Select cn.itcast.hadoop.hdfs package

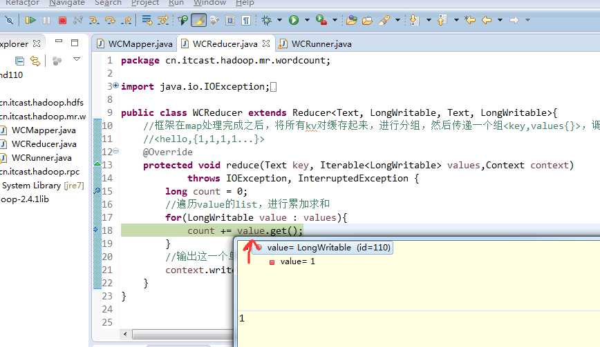click(41, 102)
